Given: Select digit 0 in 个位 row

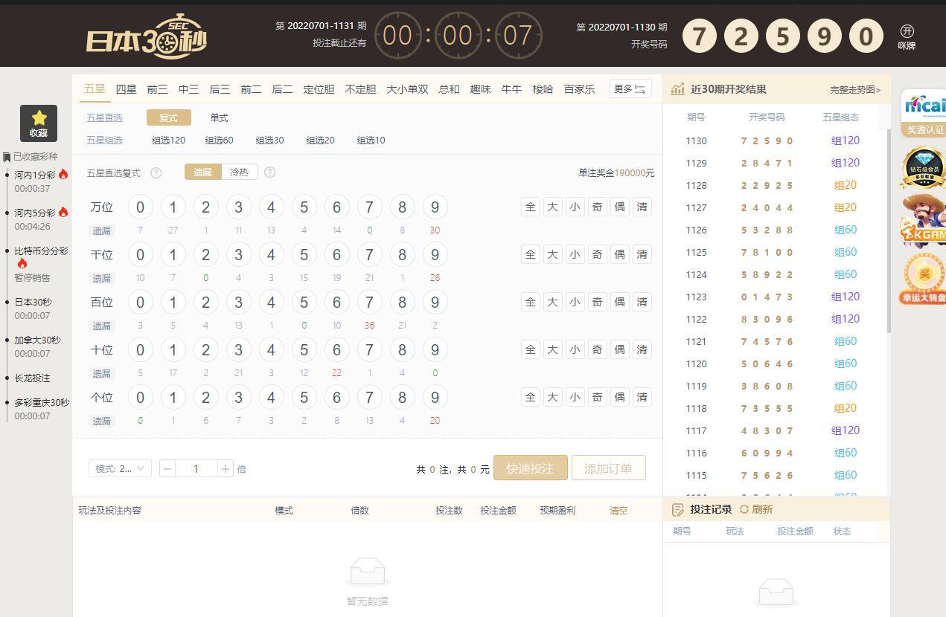Looking at the screenshot, I should [x=140, y=397].
